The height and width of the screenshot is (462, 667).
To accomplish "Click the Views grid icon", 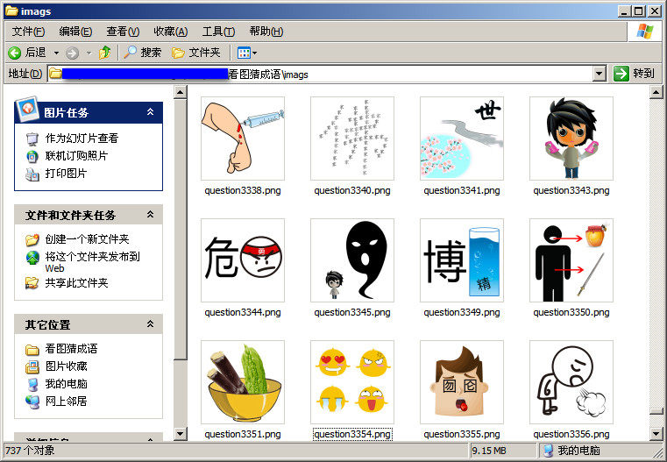I will point(244,53).
